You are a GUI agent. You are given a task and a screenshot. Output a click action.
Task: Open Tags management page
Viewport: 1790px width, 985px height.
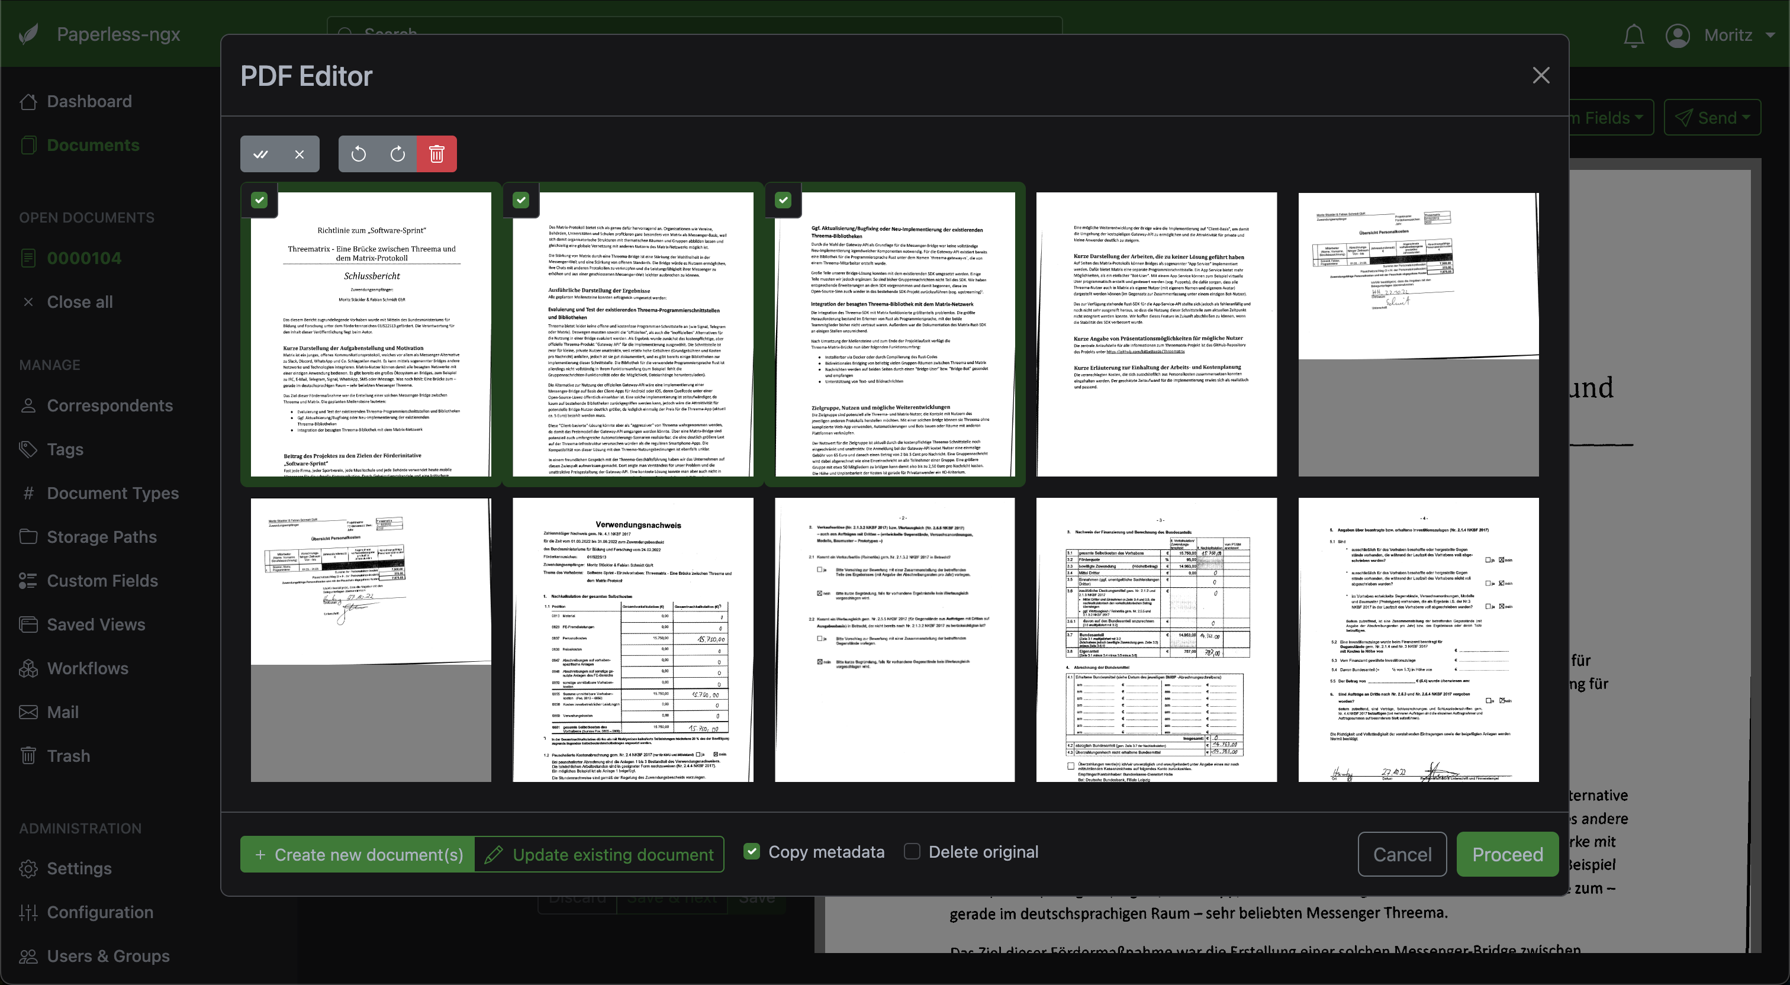coord(65,449)
